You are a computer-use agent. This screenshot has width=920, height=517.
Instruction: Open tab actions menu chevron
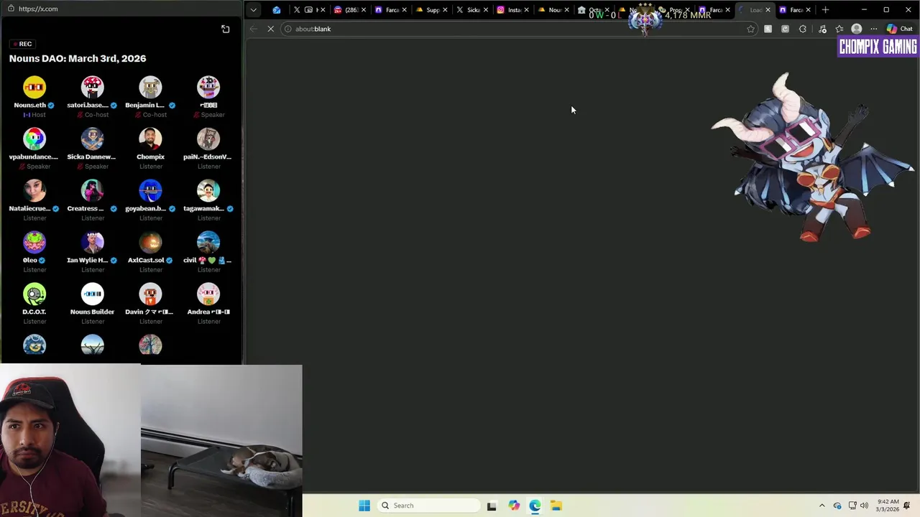click(253, 10)
